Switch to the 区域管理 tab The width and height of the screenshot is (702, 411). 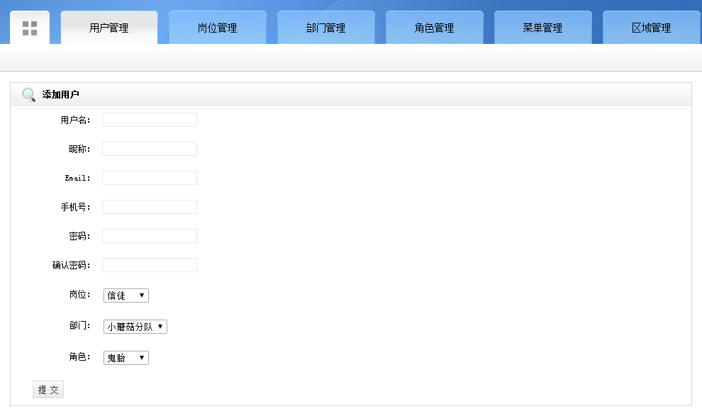tap(651, 28)
